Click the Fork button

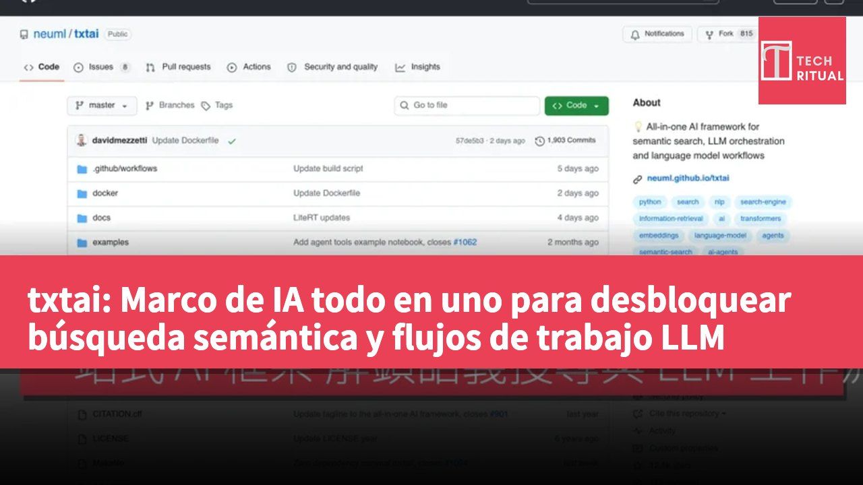tap(727, 34)
